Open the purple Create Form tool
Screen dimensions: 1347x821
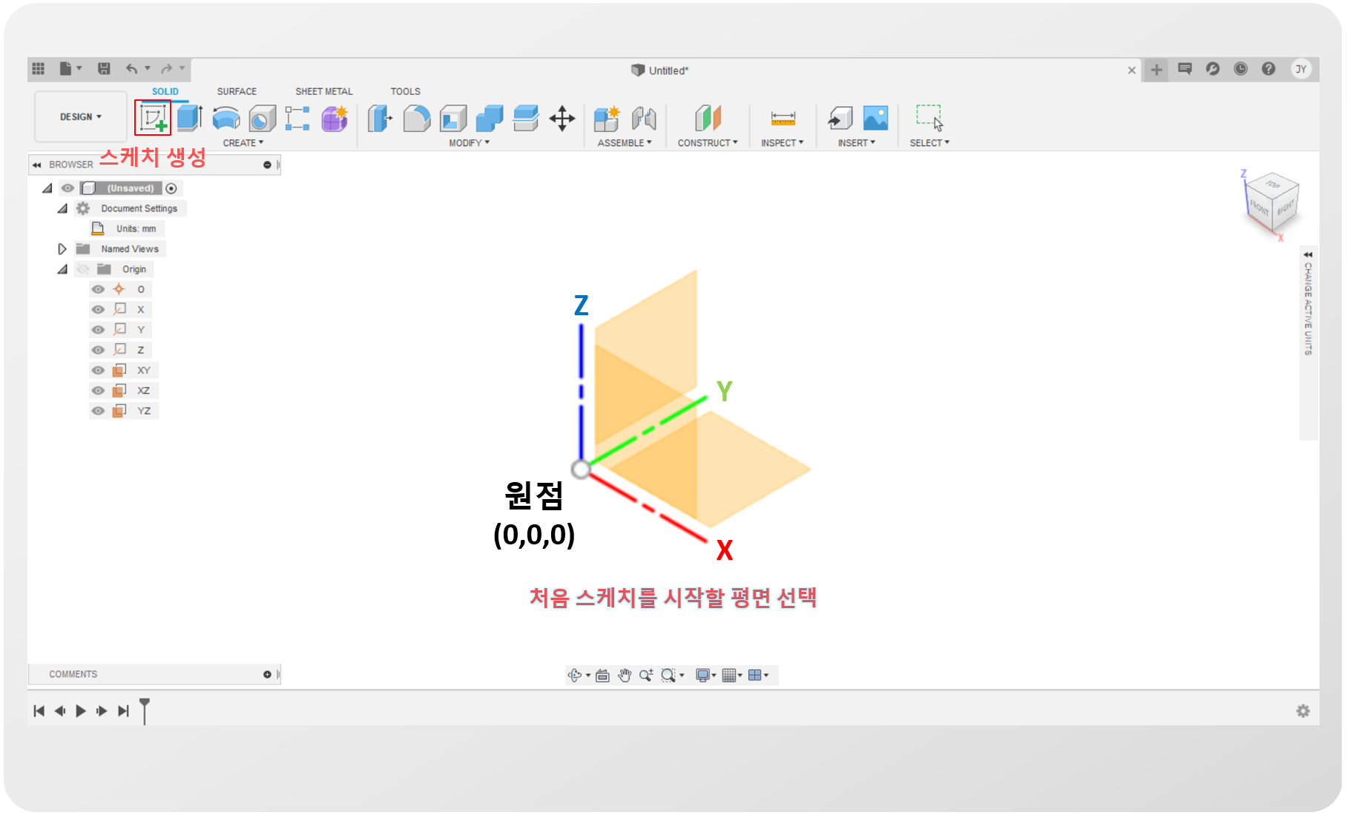pyautogui.click(x=335, y=118)
